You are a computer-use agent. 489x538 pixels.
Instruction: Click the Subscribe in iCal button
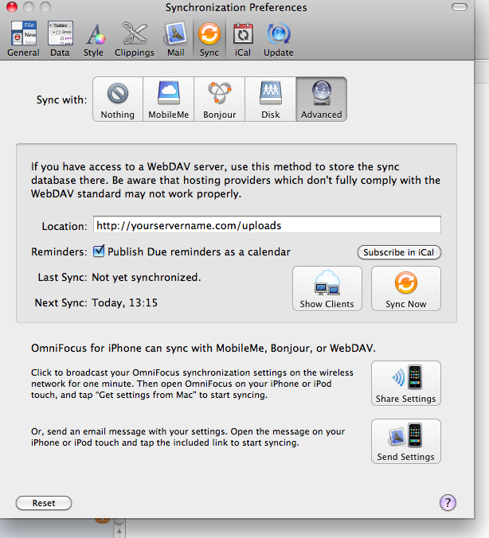tap(398, 252)
